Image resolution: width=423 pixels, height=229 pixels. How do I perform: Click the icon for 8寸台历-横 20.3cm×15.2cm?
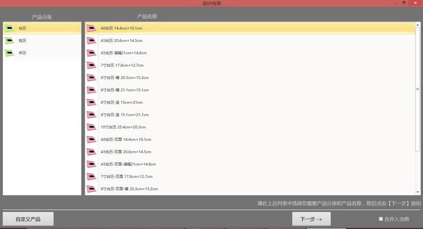coord(92,77)
